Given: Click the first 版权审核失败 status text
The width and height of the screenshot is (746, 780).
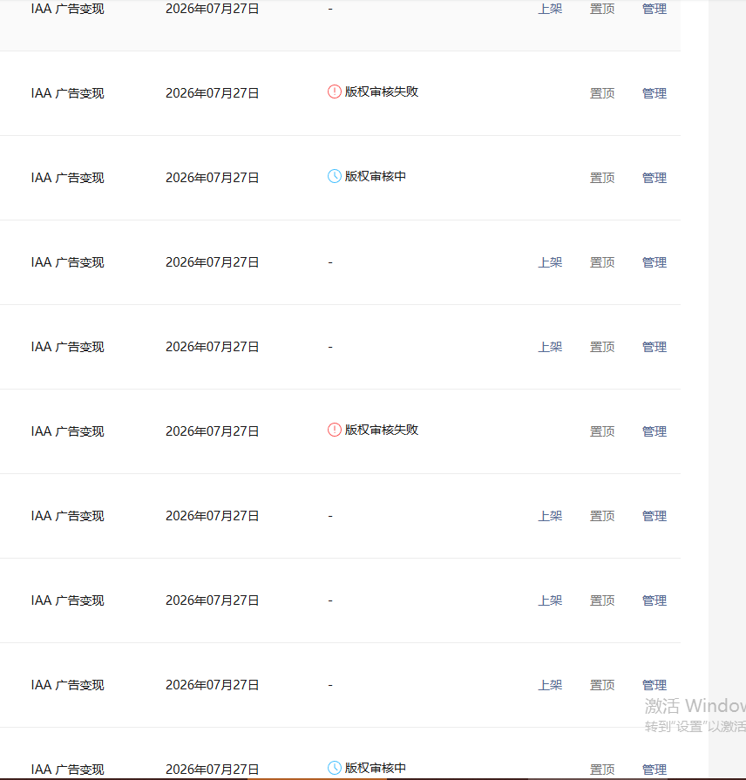Looking at the screenshot, I should (x=382, y=92).
